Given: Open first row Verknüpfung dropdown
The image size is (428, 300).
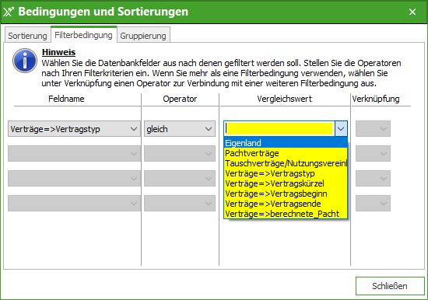Looking at the screenshot, I should 373,129.
